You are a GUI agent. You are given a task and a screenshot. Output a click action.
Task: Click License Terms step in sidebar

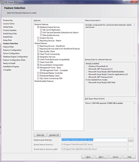coord(9,24)
